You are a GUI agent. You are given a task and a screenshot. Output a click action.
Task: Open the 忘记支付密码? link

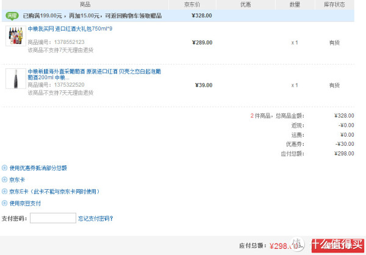(96, 218)
